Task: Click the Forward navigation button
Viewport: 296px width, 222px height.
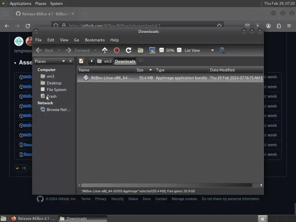Action: (77, 50)
